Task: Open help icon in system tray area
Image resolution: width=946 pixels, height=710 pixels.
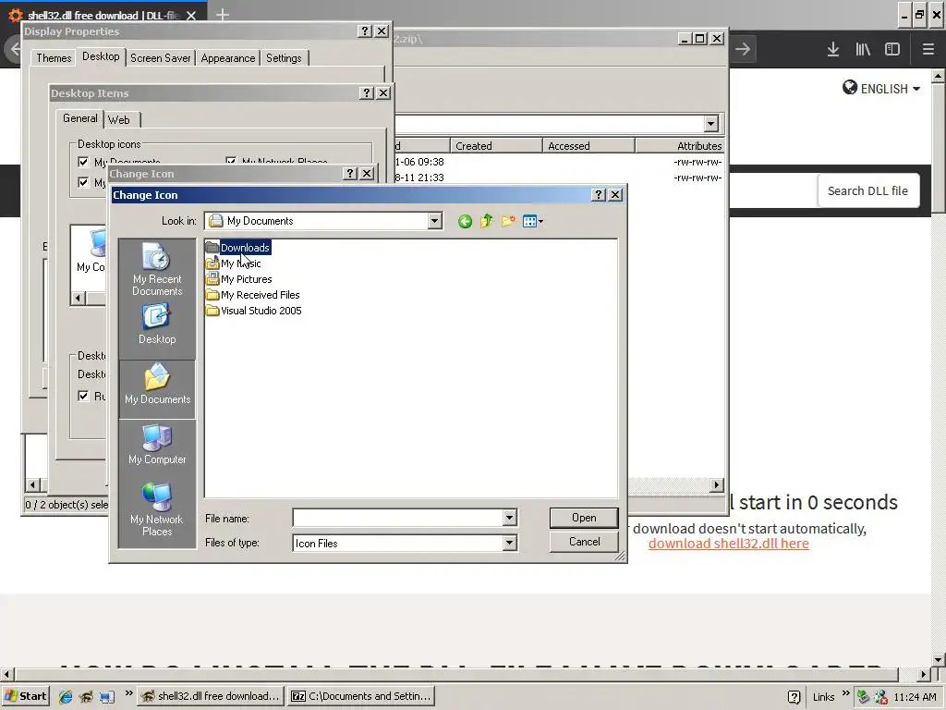Action: (794, 697)
